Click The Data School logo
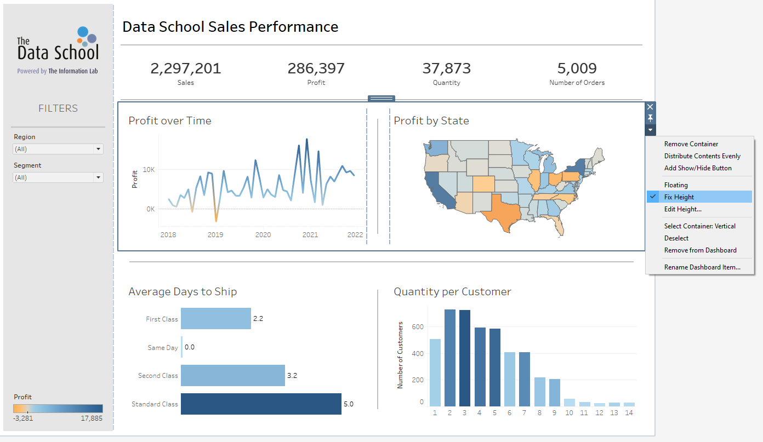Viewport: 763px width, 442px height. point(58,50)
